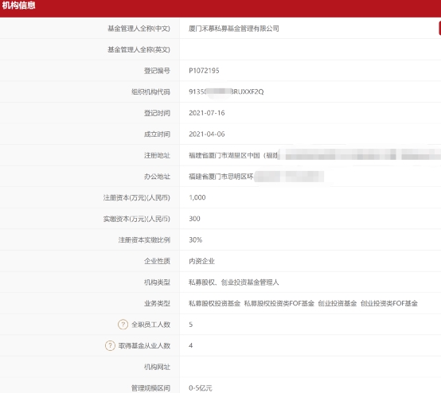Click the 全职员工人数 label
The image size is (441, 393).
[151, 325]
